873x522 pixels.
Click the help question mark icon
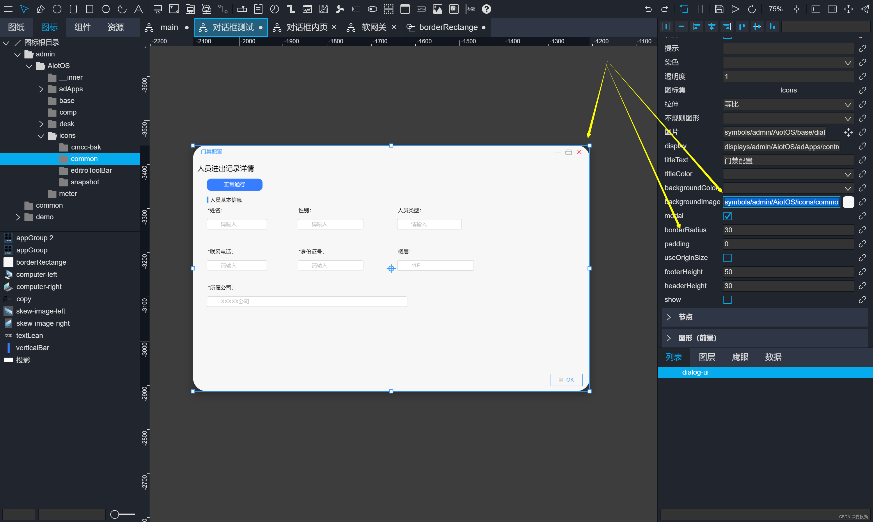click(x=486, y=9)
